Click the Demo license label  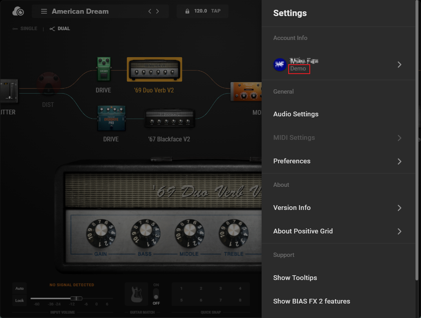tap(298, 69)
